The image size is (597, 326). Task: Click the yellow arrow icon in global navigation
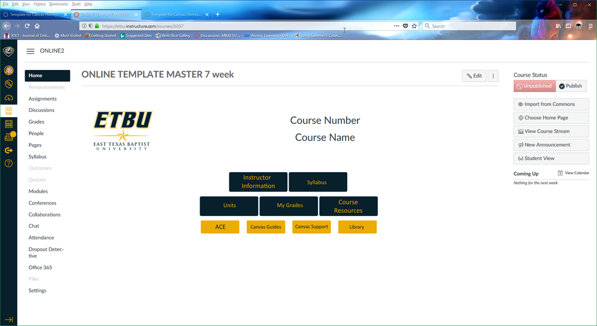coord(9,150)
